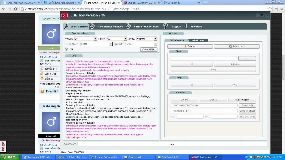Switch to the Tuyển dụng browser tab

pyautogui.click(x=62, y=3)
